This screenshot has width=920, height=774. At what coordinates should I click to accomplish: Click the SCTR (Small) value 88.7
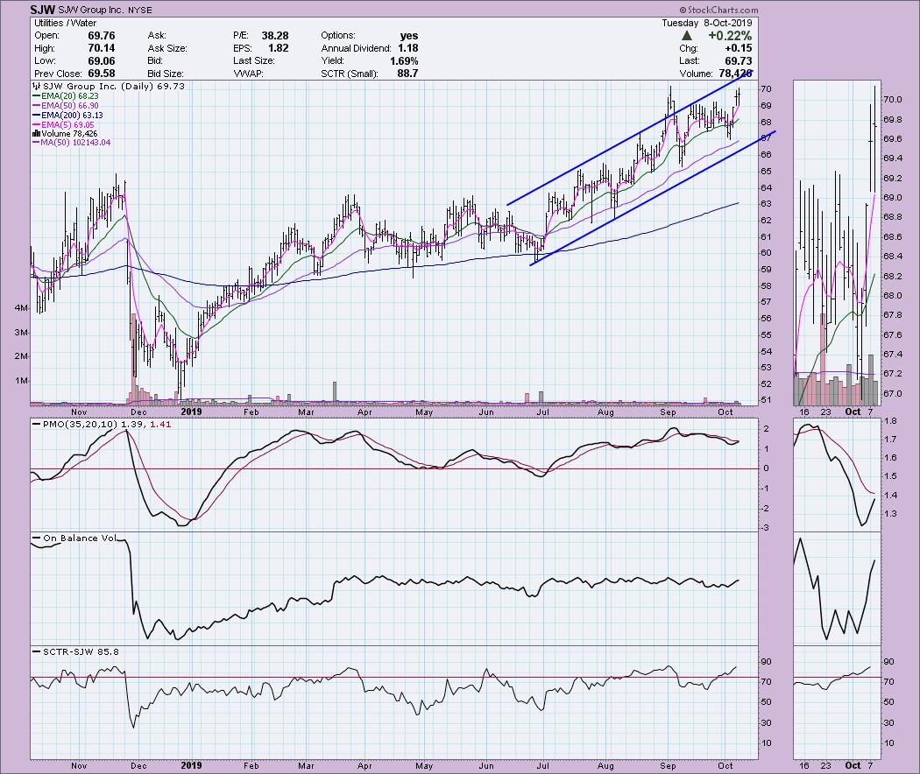pos(407,74)
